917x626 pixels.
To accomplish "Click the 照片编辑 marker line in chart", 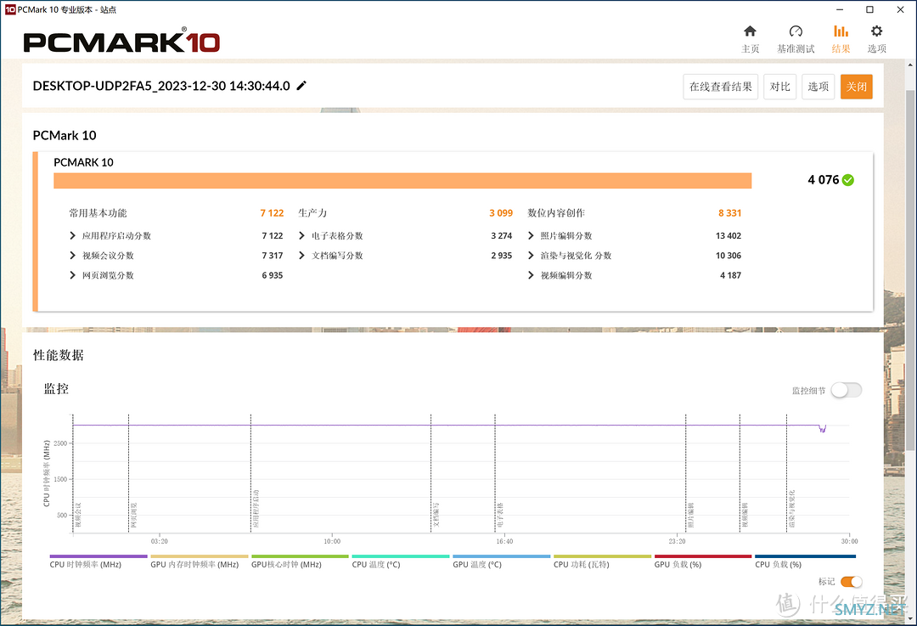I will [x=685, y=473].
